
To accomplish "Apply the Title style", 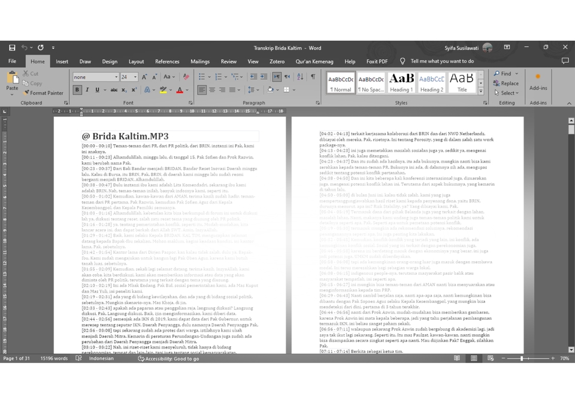I will tap(462, 83).
